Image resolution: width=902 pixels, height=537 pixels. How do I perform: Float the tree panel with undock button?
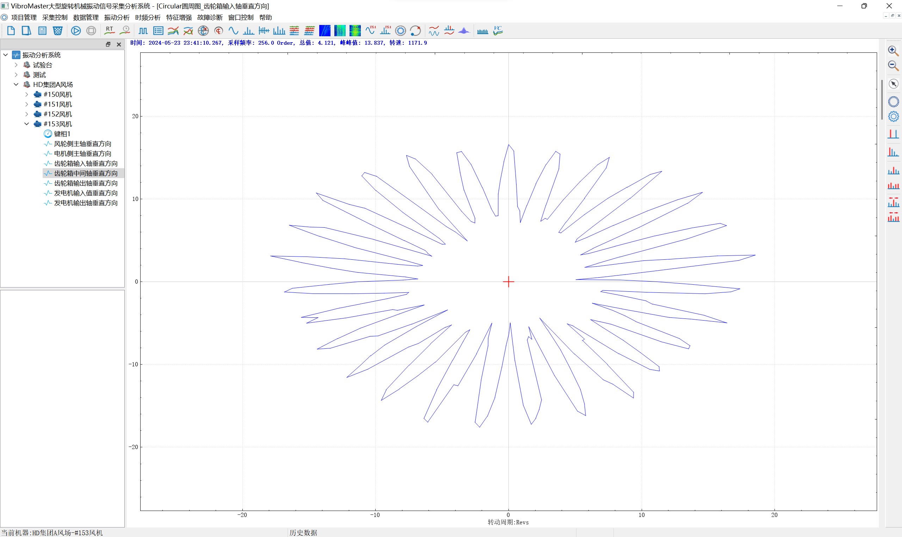108,44
